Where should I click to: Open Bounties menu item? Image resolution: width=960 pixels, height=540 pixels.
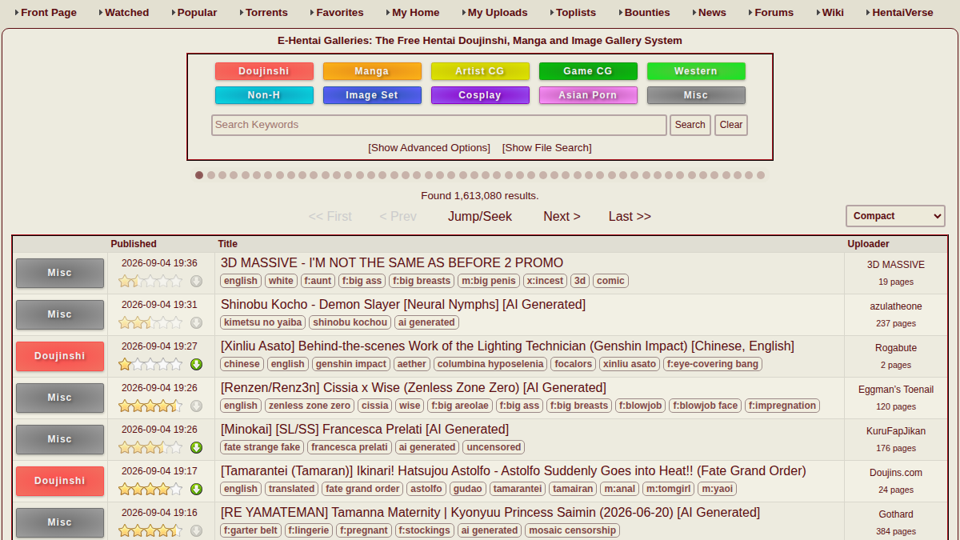tap(647, 13)
